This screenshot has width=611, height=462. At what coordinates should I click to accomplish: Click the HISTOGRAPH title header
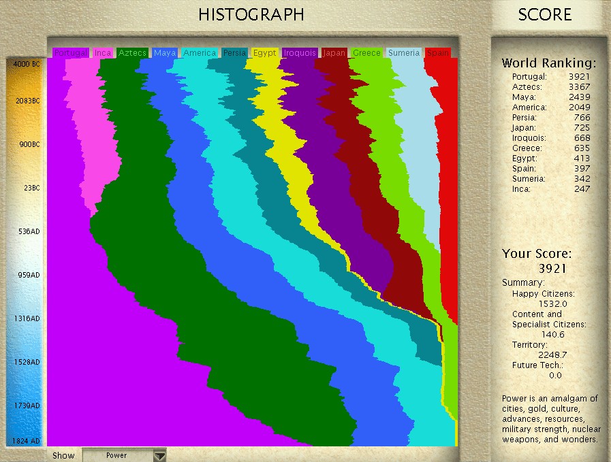point(252,14)
